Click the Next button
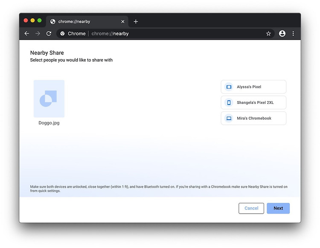This screenshot has width=320, height=248. [x=278, y=208]
